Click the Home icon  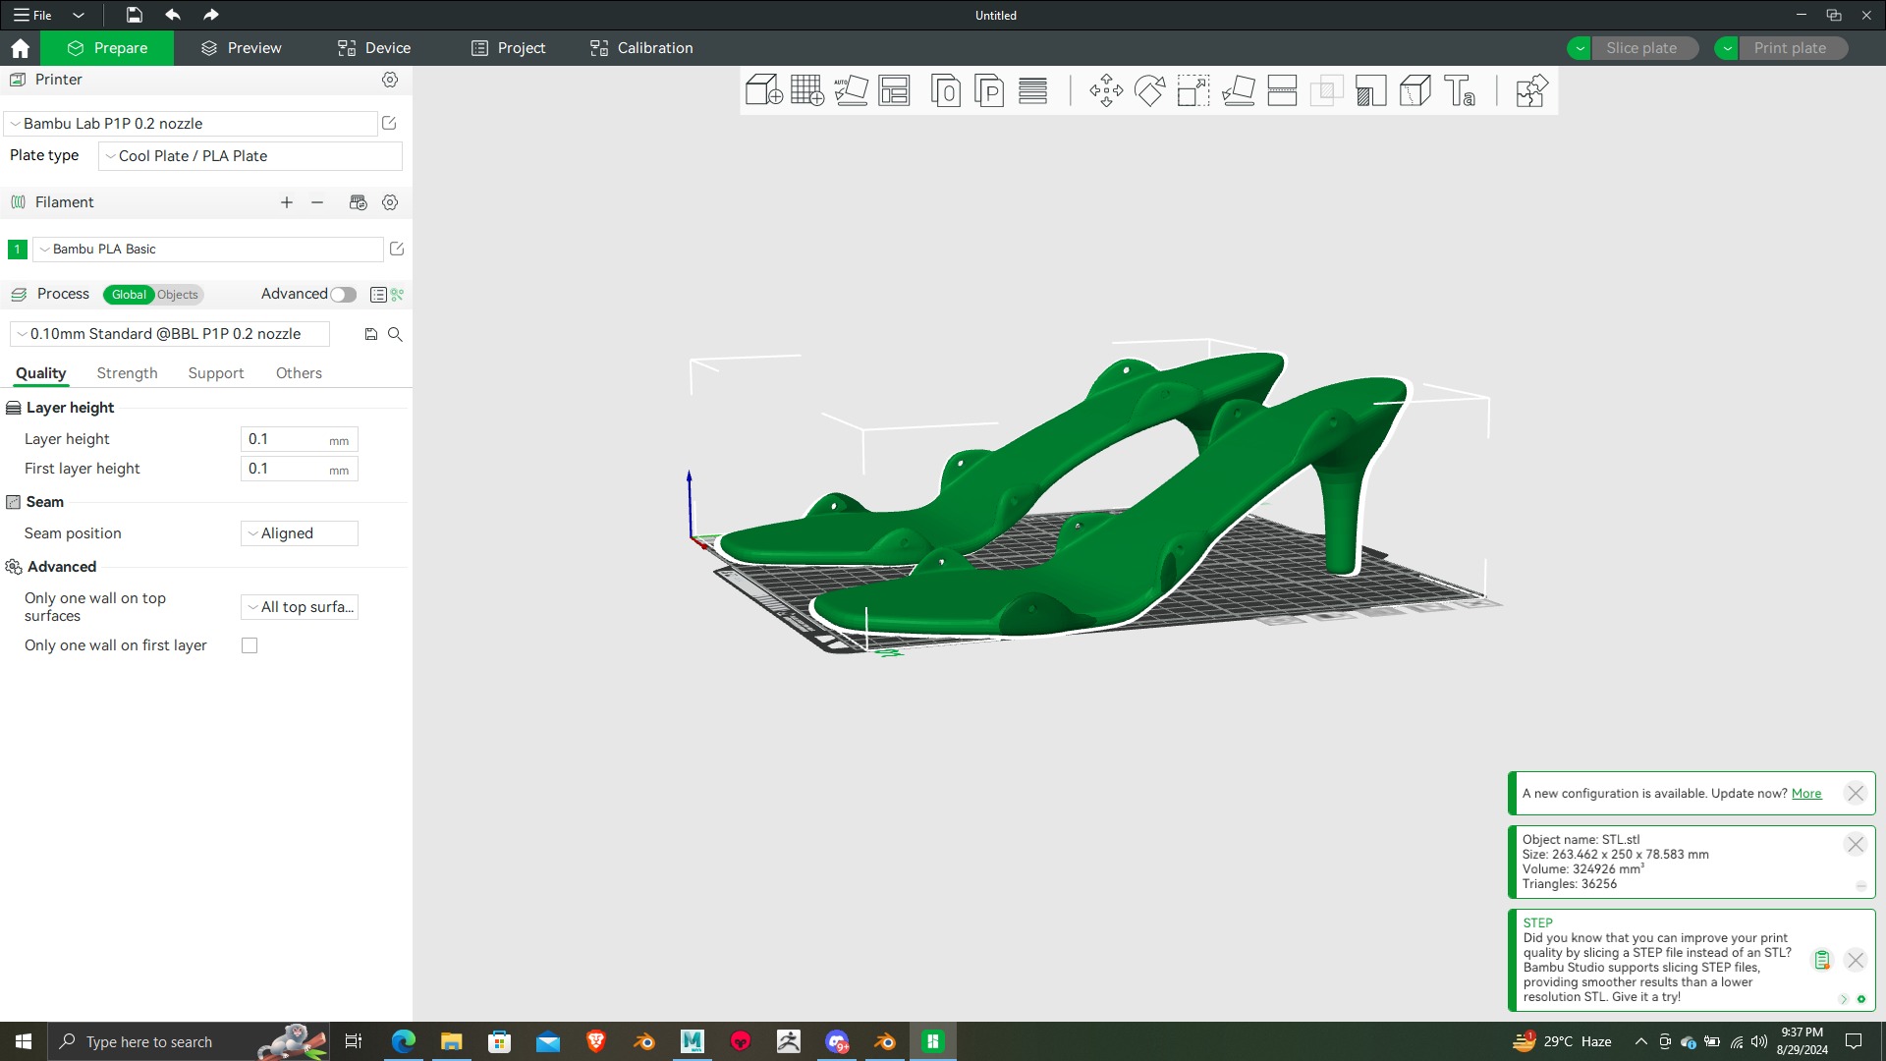20,48
